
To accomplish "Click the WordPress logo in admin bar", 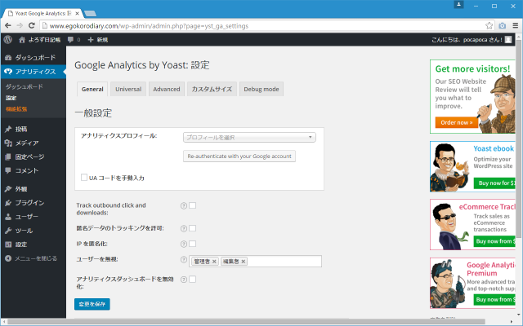I will [8, 40].
